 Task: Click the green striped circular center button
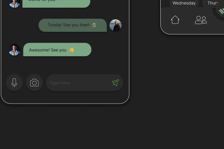221,11
